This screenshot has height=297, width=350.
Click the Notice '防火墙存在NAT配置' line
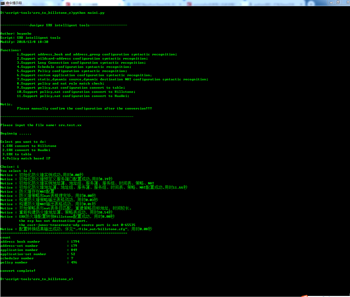[27, 192]
